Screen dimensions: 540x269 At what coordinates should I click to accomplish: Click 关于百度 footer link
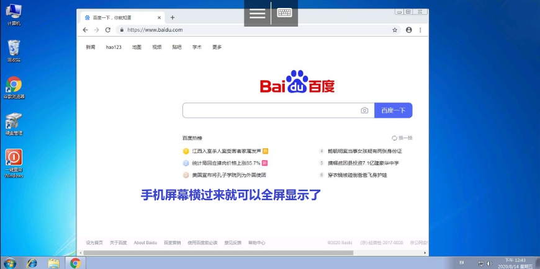(x=119, y=242)
